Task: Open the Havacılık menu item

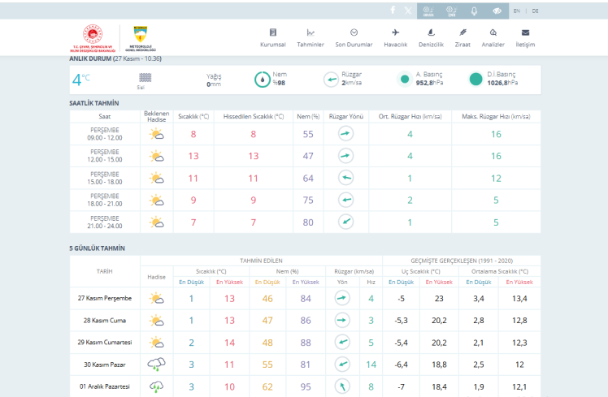Action: click(x=395, y=37)
